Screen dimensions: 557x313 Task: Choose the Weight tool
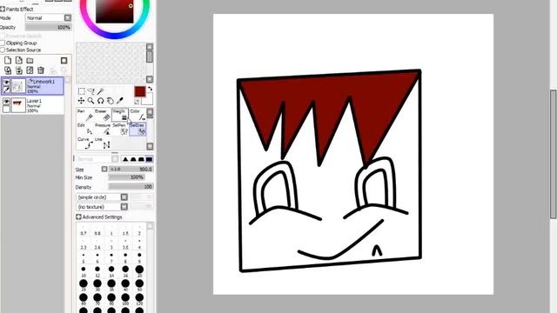click(120, 115)
